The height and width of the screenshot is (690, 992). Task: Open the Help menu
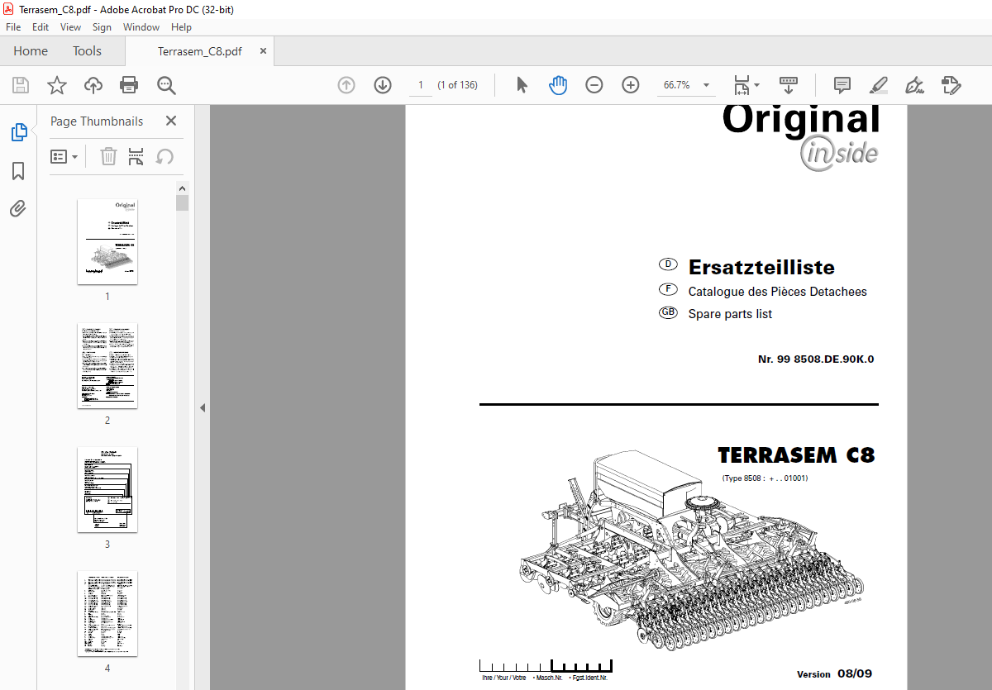(x=181, y=27)
